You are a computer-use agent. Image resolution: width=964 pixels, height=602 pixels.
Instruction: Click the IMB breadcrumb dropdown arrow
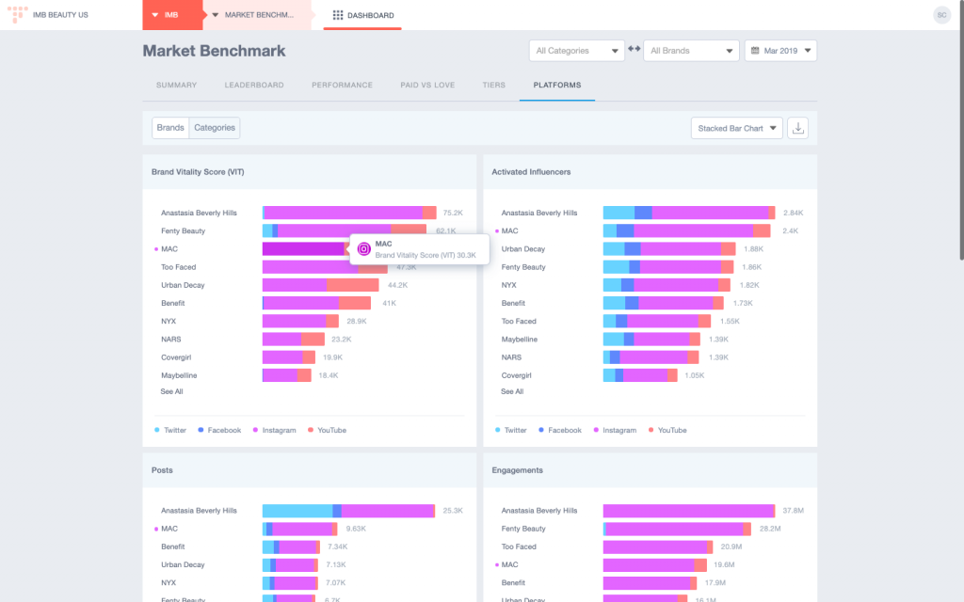tap(155, 15)
